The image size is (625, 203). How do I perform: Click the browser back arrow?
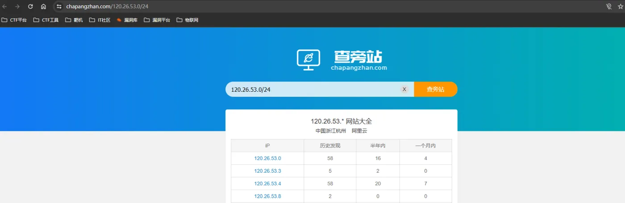tap(4, 7)
